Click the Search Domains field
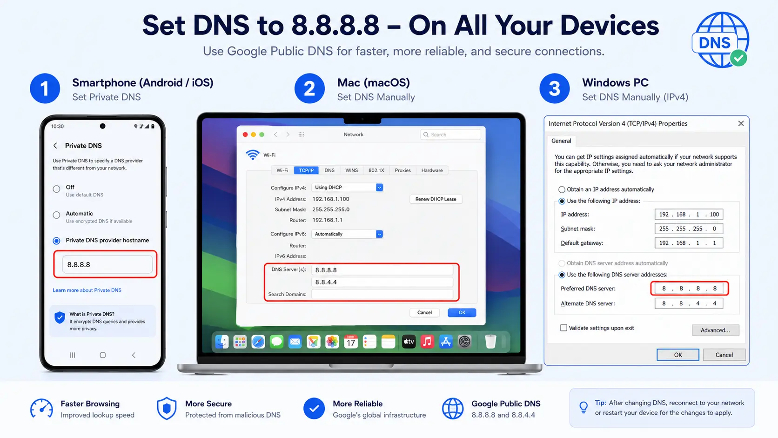 [382, 294]
